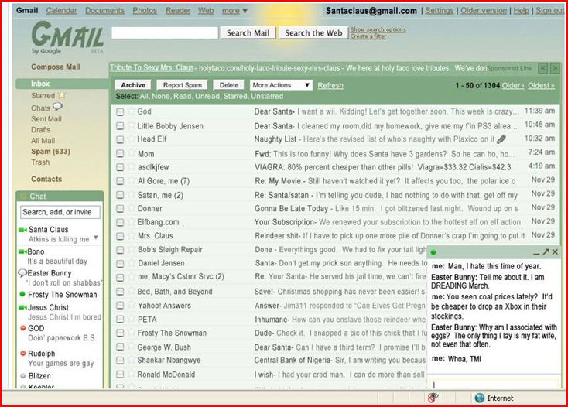Click Santa Claus green video camera icon
This screenshot has height=407, width=568.
tap(22, 230)
